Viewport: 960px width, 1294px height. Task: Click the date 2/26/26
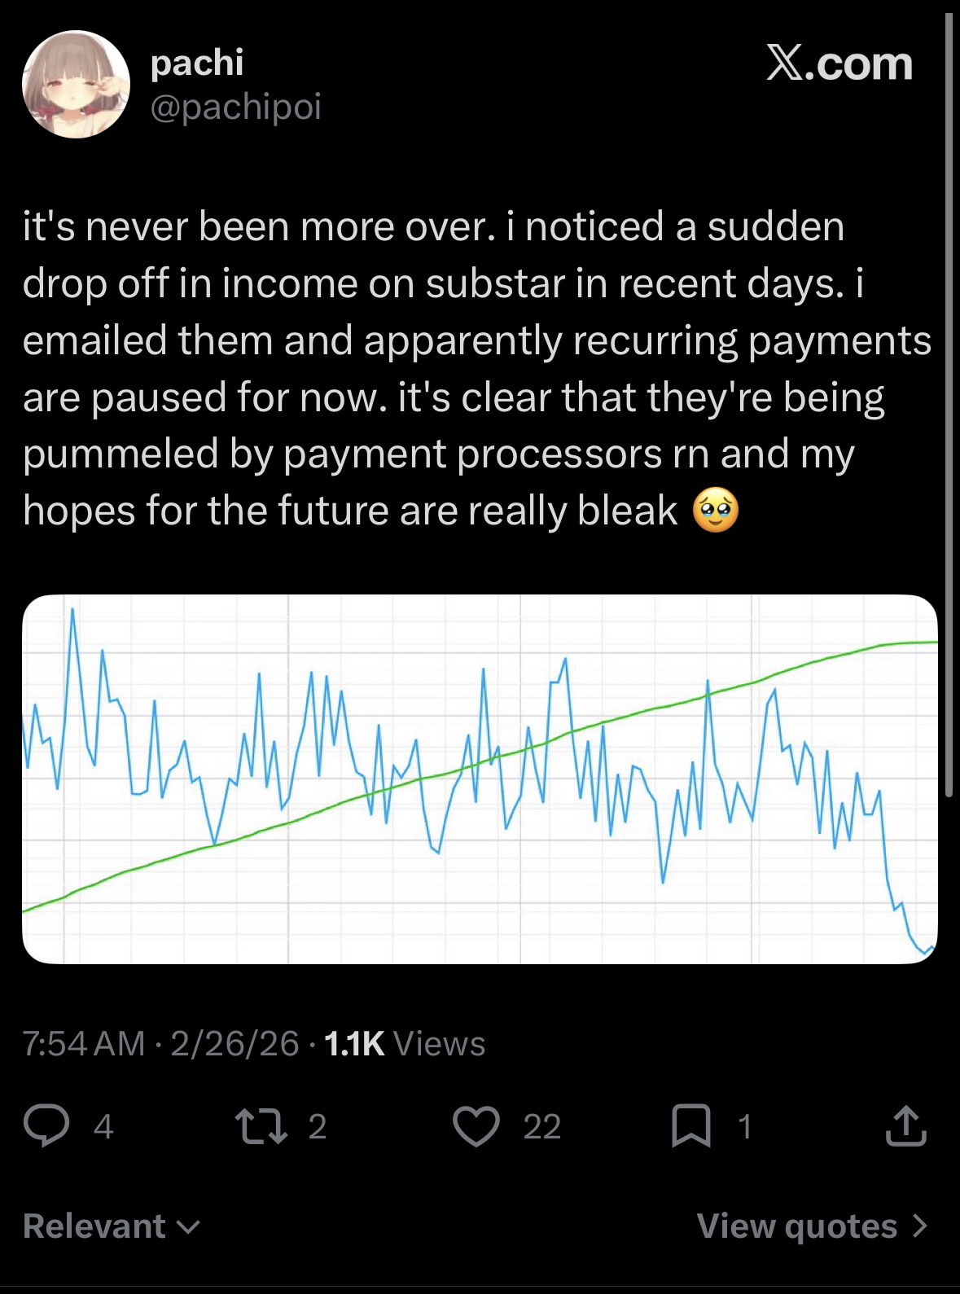(x=235, y=1043)
